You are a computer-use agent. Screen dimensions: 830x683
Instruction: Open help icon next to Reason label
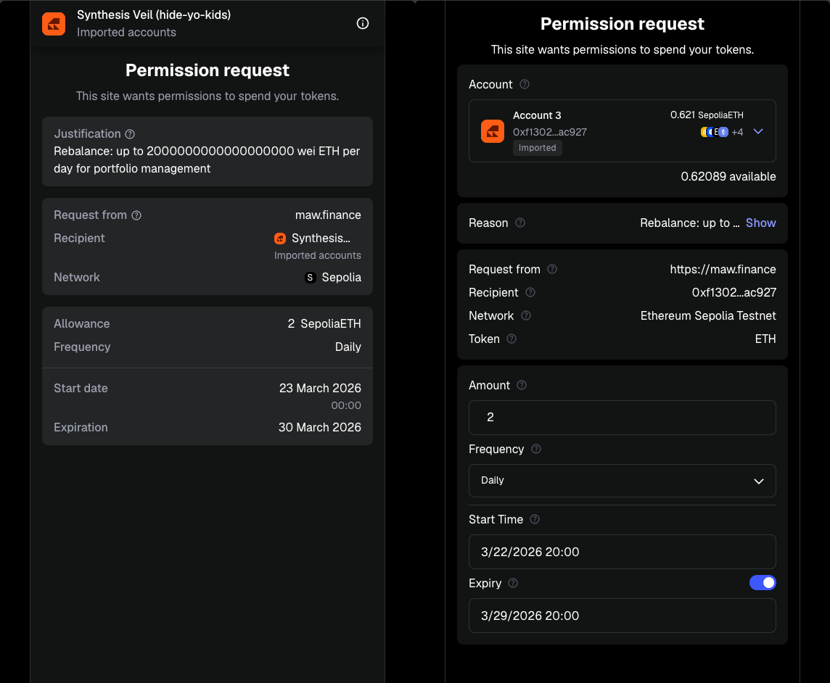pyautogui.click(x=520, y=223)
